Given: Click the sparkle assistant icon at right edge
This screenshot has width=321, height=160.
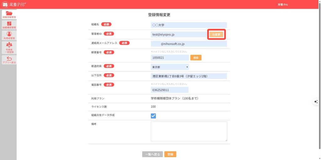Looking at the screenshot, I should tap(316, 101).
